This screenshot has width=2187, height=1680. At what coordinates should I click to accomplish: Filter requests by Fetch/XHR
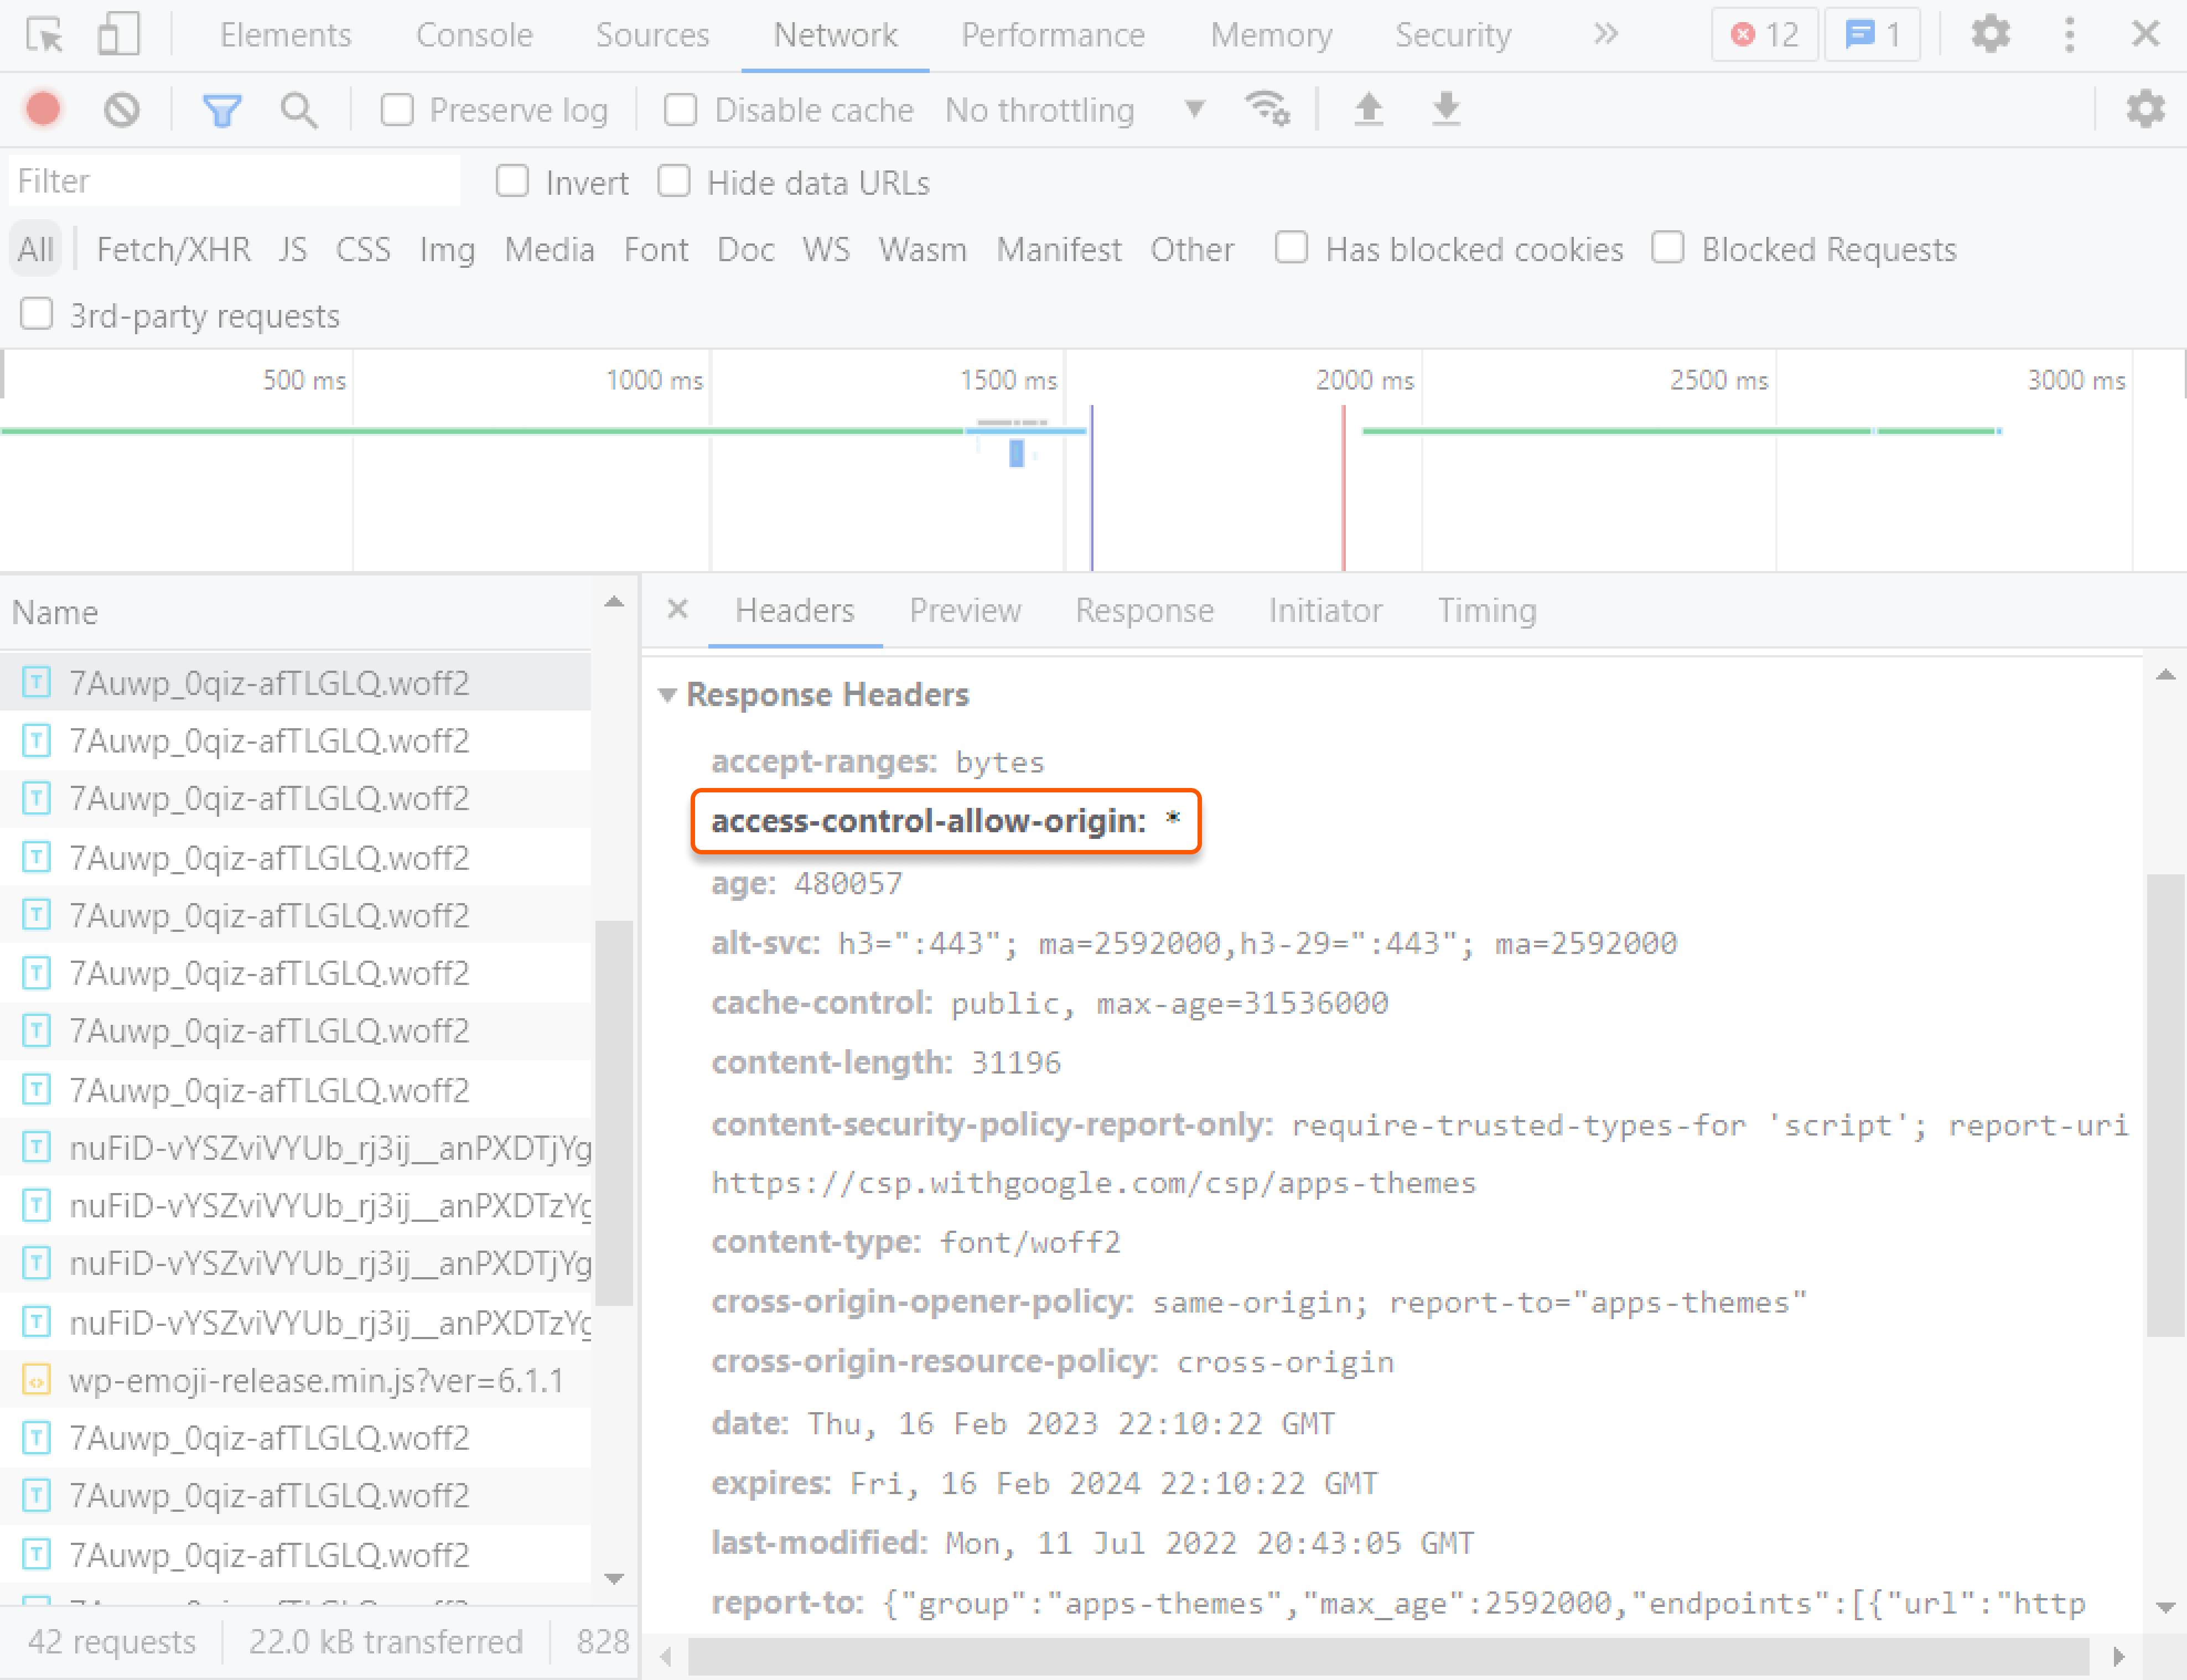173,249
